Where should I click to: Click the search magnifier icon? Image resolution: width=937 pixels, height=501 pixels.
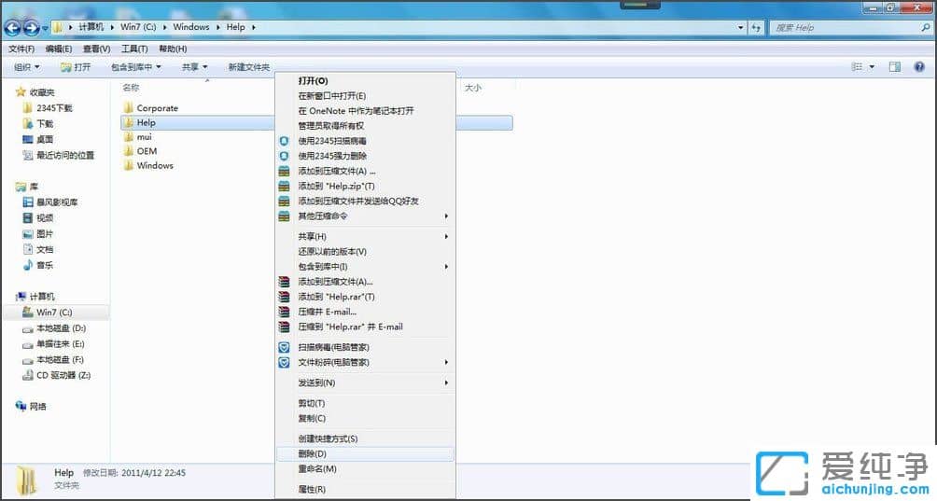point(926,27)
